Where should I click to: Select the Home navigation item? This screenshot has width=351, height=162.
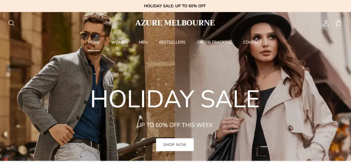pyautogui.click(x=94, y=42)
